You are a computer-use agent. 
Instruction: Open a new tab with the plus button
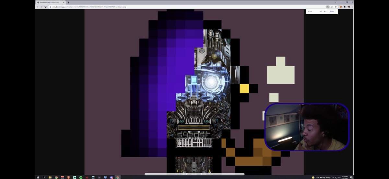point(68,2)
